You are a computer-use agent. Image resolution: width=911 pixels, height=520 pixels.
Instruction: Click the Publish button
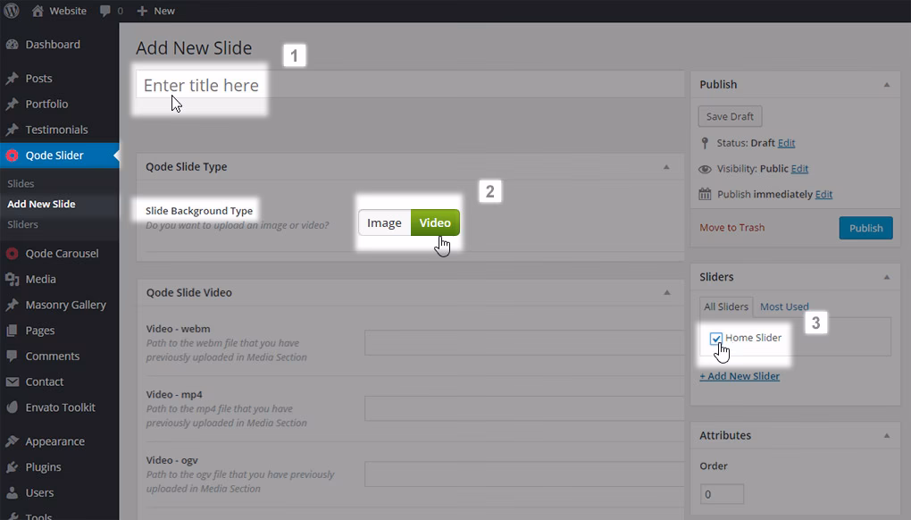(865, 228)
